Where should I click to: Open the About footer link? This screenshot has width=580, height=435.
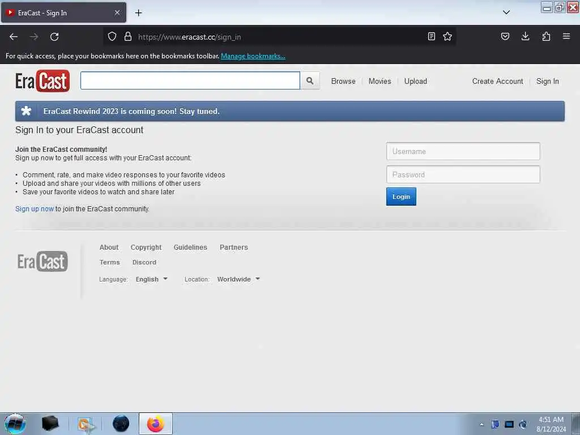(x=109, y=247)
